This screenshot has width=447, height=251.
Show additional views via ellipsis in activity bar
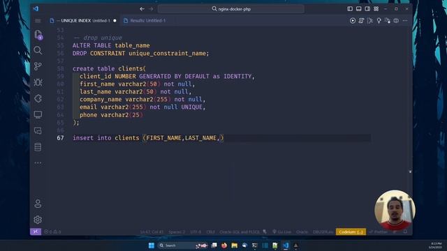(x=38, y=162)
